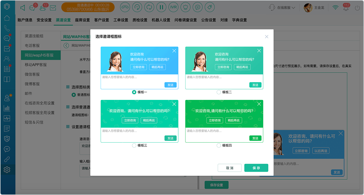
Task: Open the IVR transfer icon
Action: tap(173, 7)
